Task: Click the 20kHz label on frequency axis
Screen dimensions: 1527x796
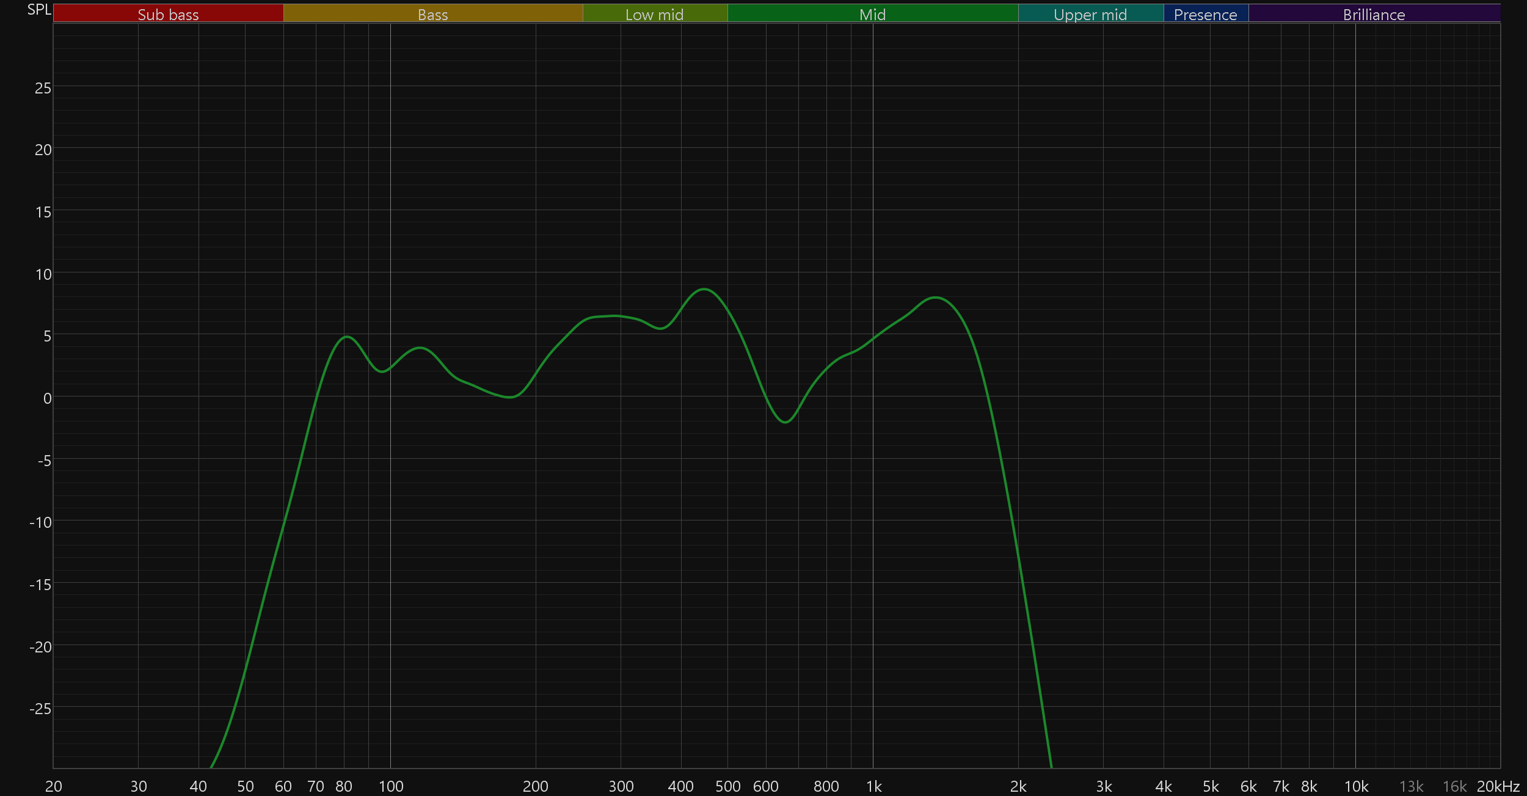Action: click(1498, 786)
